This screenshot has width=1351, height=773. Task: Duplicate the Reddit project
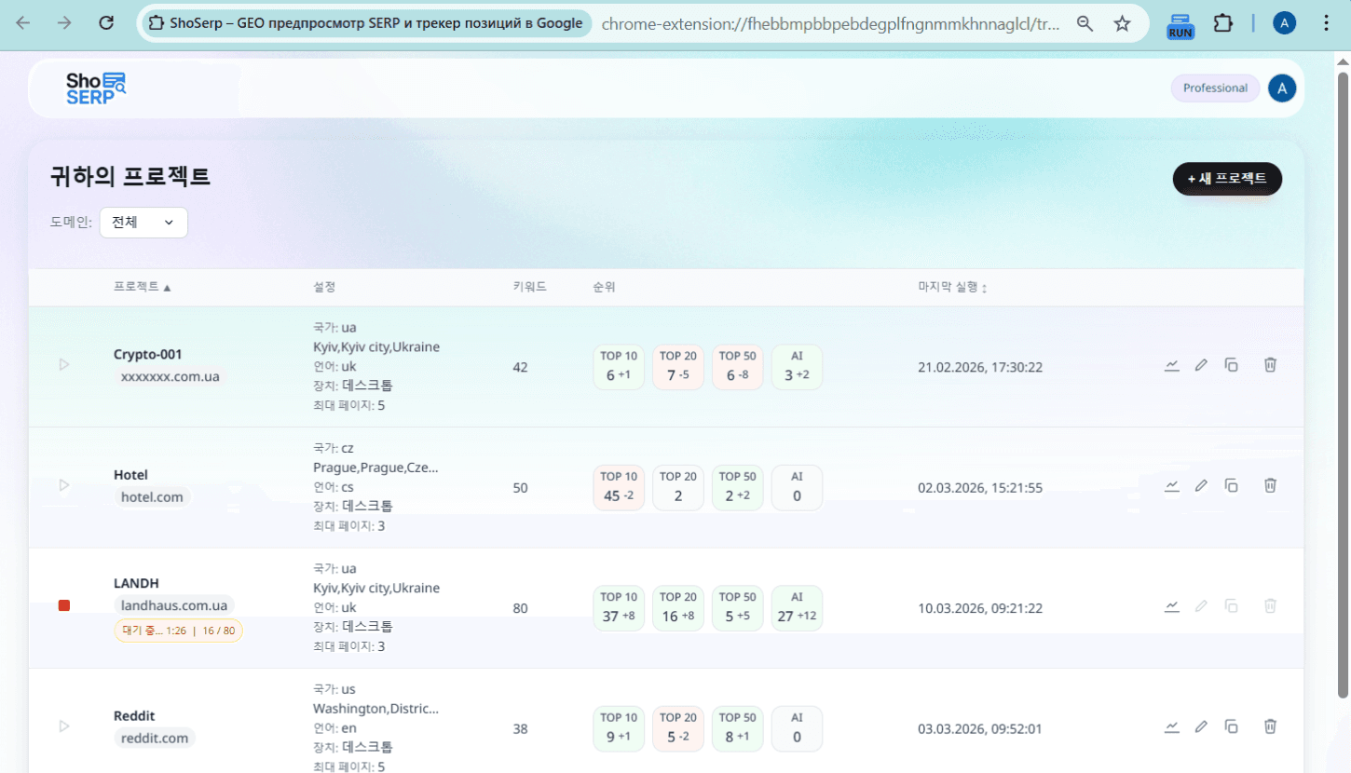click(1231, 726)
